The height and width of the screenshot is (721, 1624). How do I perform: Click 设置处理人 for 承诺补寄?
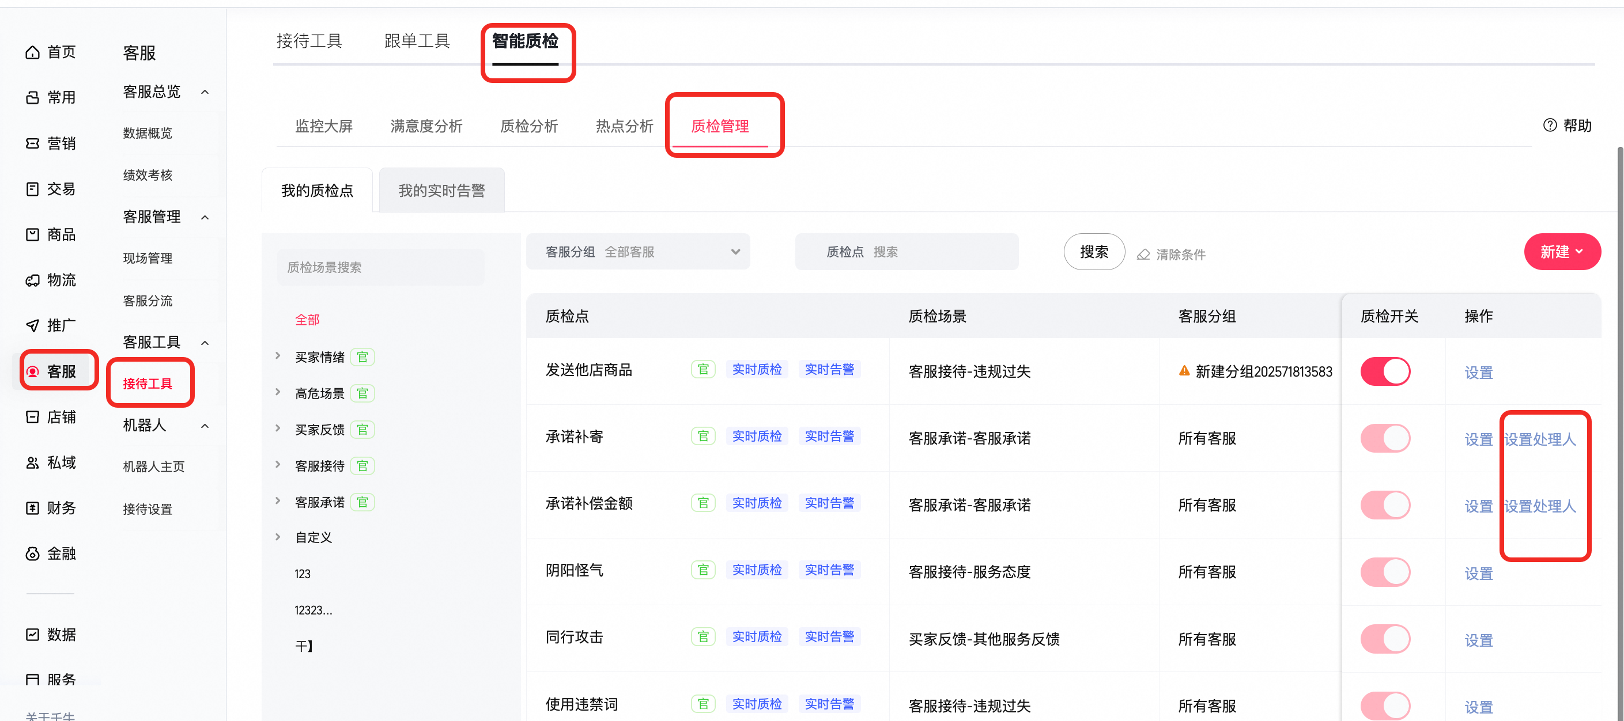[x=1540, y=439]
